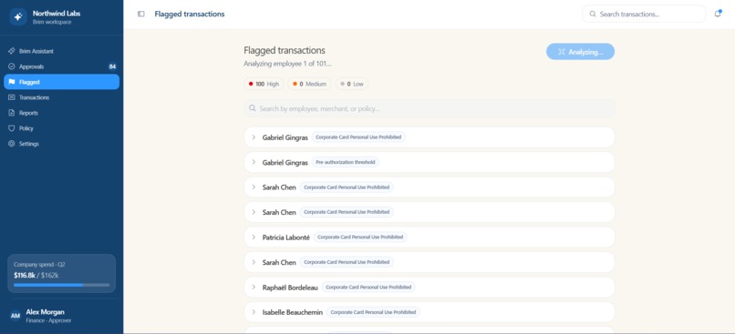The width and height of the screenshot is (735, 334).
Task: Click the Policy shield icon
Action: [x=12, y=128]
